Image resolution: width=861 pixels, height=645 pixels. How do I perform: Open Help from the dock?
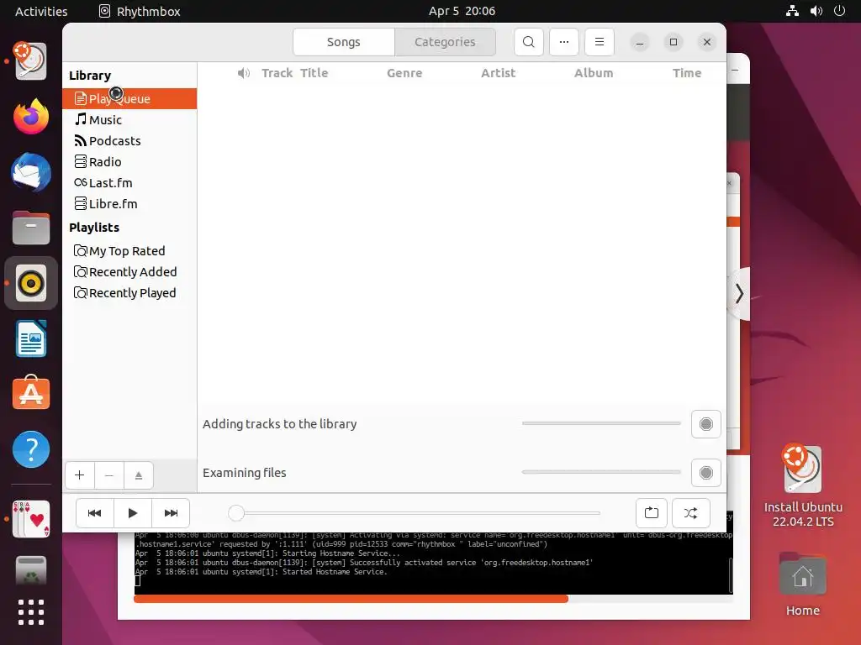(31, 449)
